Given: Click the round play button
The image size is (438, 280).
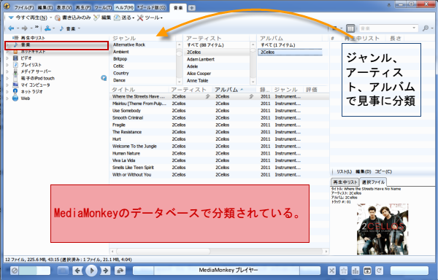Looking at the screenshot, I should coord(91,271).
